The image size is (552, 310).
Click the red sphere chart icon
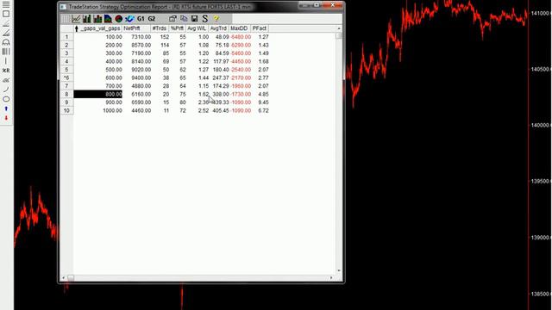click(x=119, y=19)
